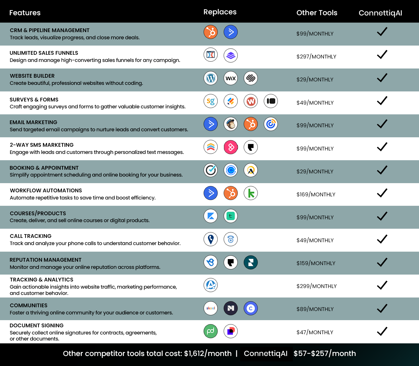The height and width of the screenshot is (366, 419).
Task: Click the Squarespace logo icon
Action: click(251, 78)
